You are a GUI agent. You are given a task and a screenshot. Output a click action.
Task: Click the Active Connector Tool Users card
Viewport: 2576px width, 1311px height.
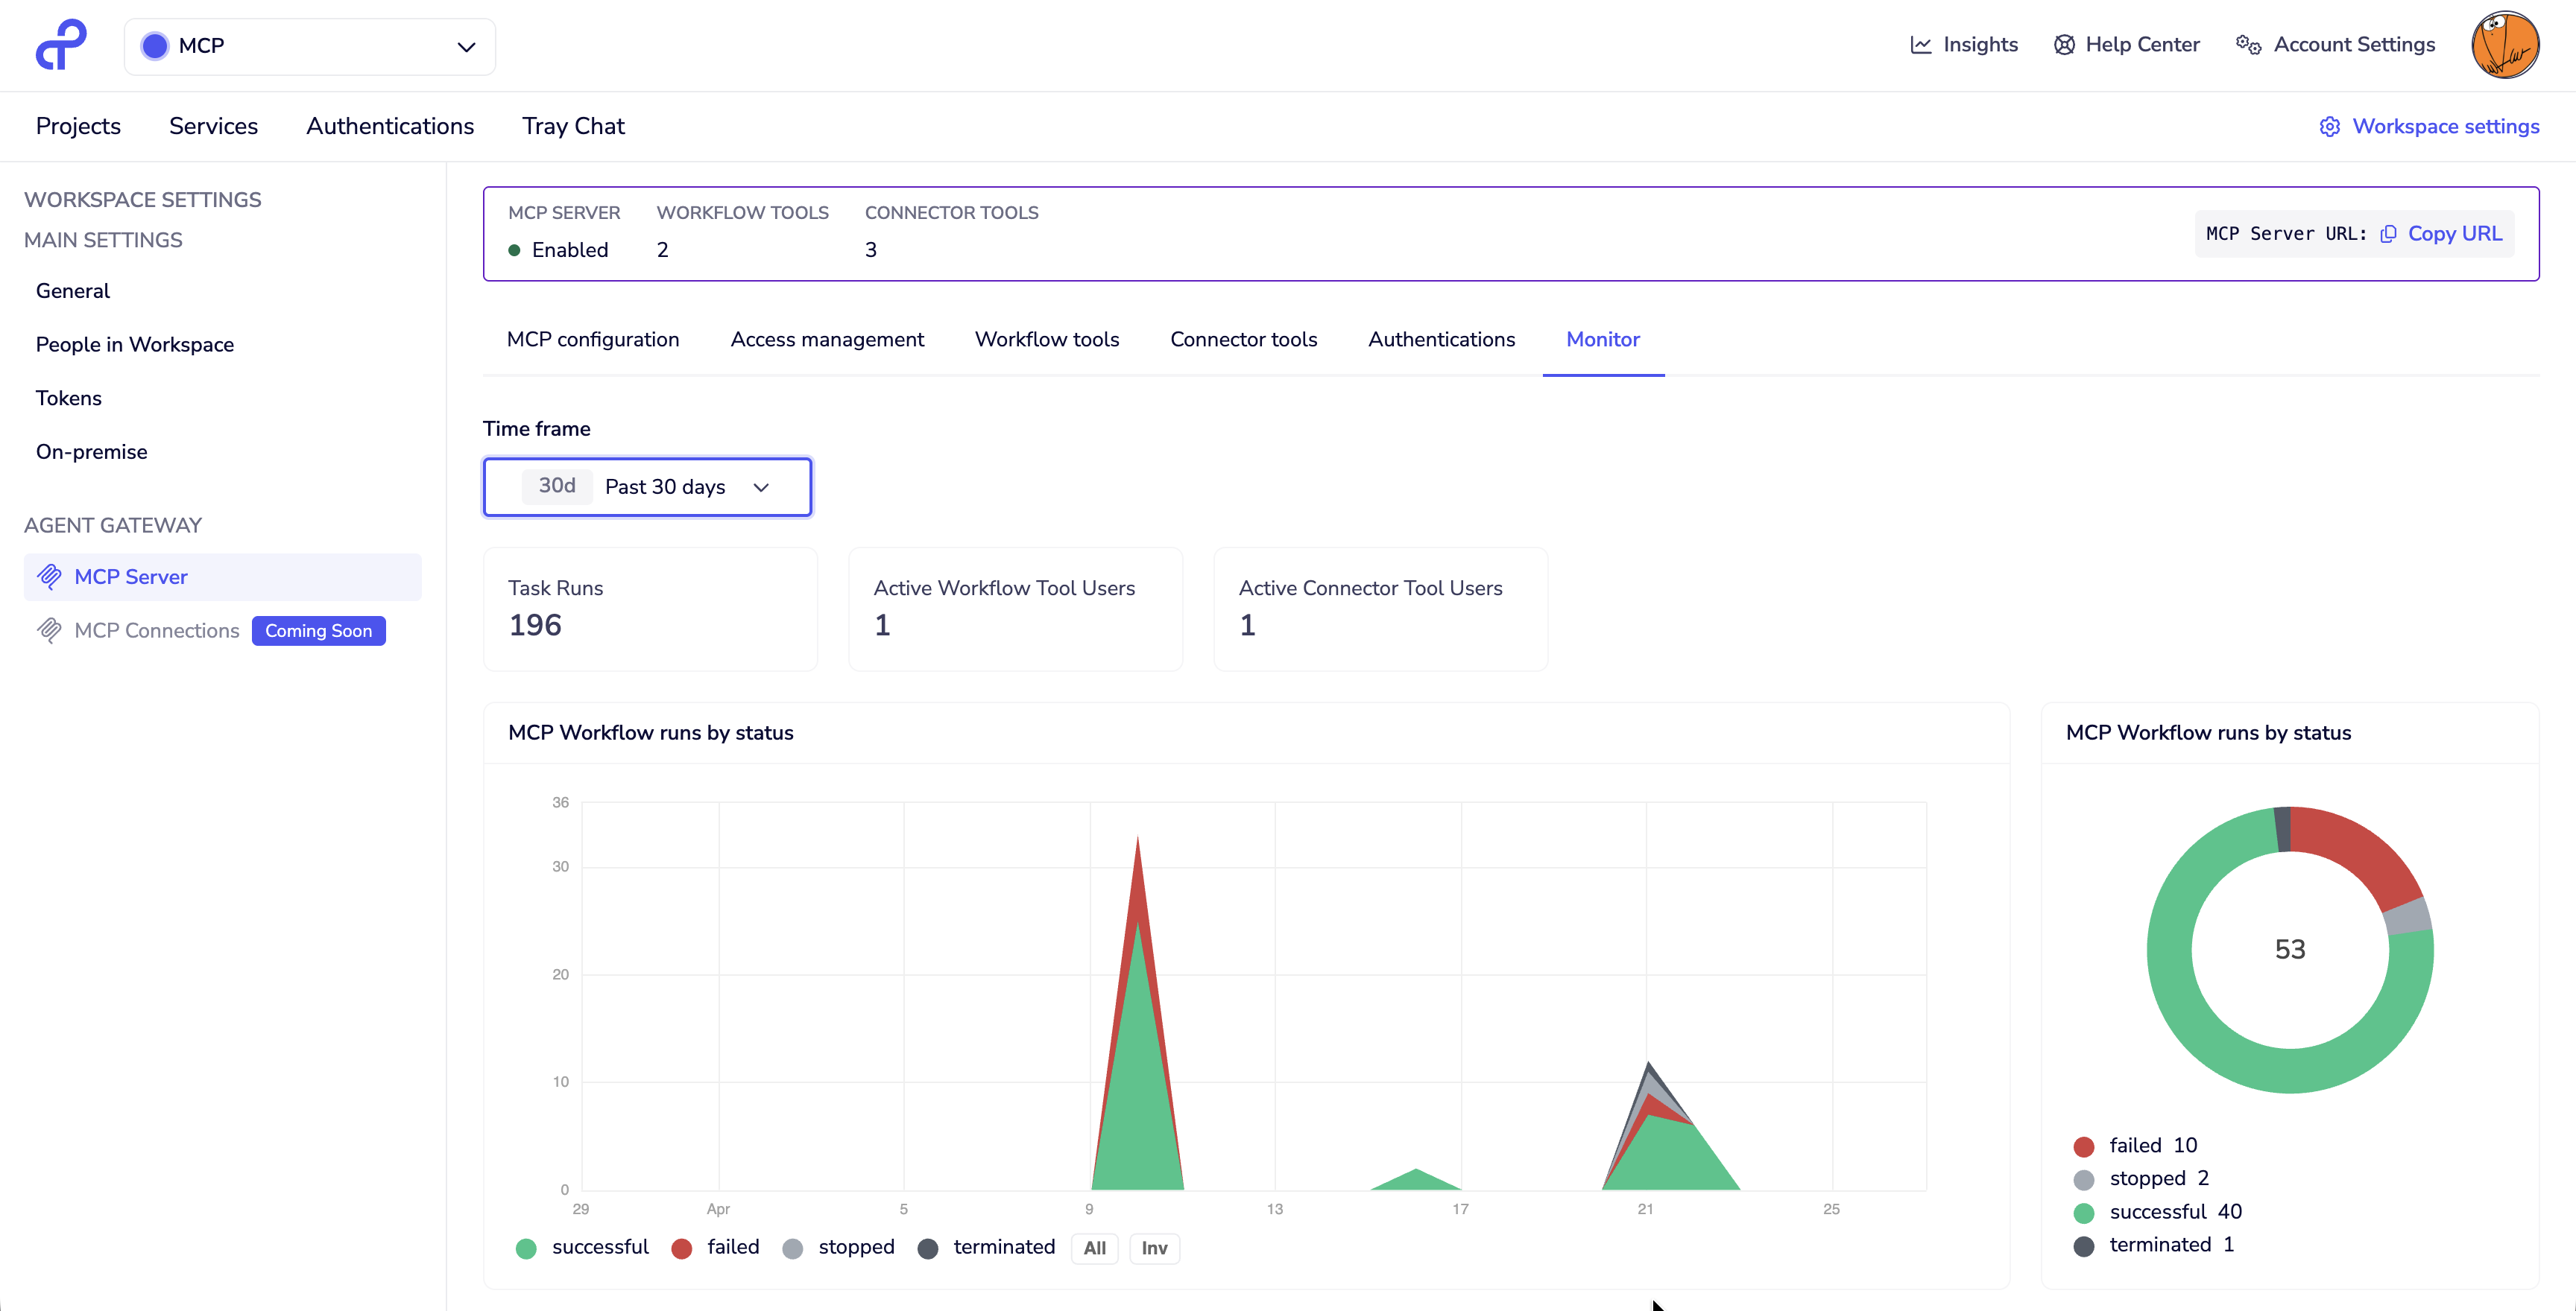[x=1380, y=609]
